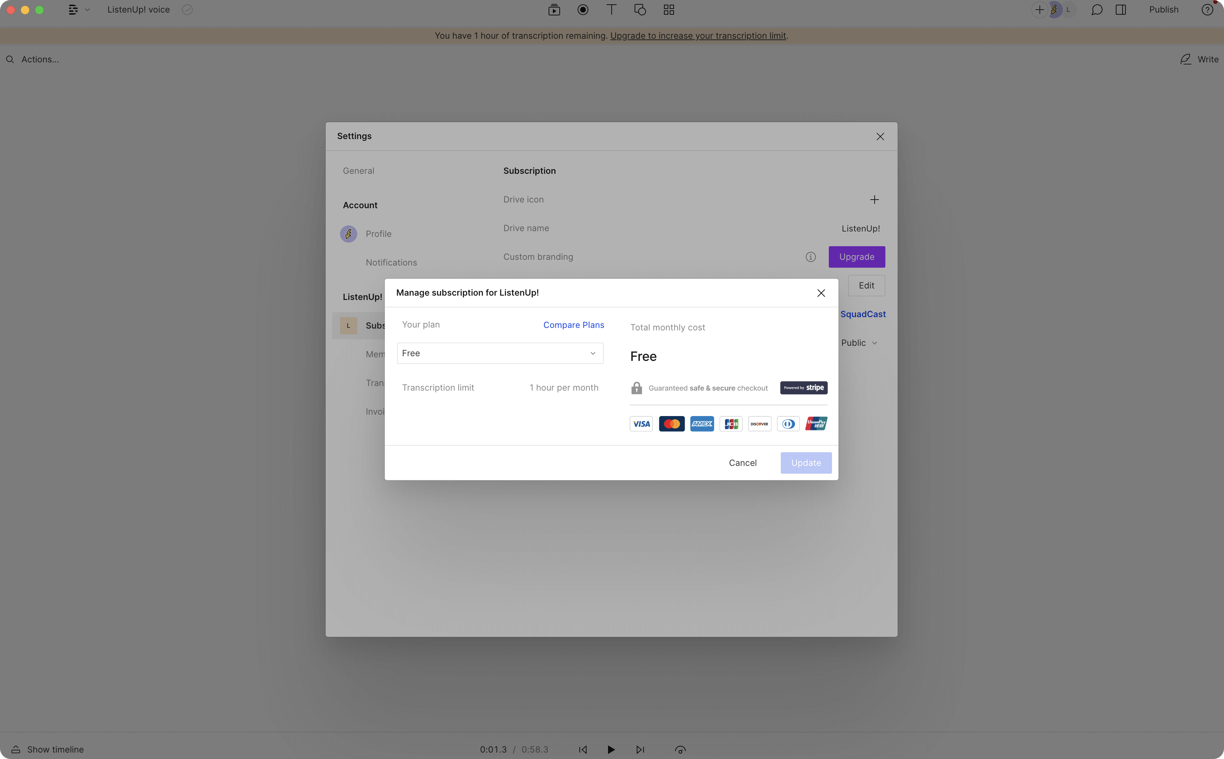This screenshot has width=1224, height=759.
Task: Close the Manage subscription dialog
Action: click(821, 293)
